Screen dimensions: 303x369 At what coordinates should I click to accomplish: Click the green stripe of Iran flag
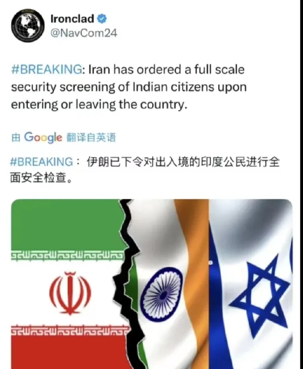(x=67, y=225)
